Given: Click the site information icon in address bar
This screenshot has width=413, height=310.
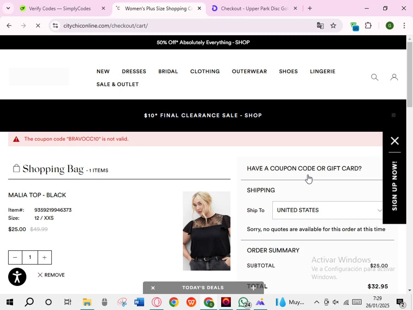Looking at the screenshot, I should click(55, 26).
